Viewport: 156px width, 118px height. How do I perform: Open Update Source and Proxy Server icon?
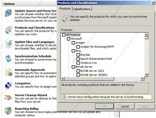click(8, 13)
